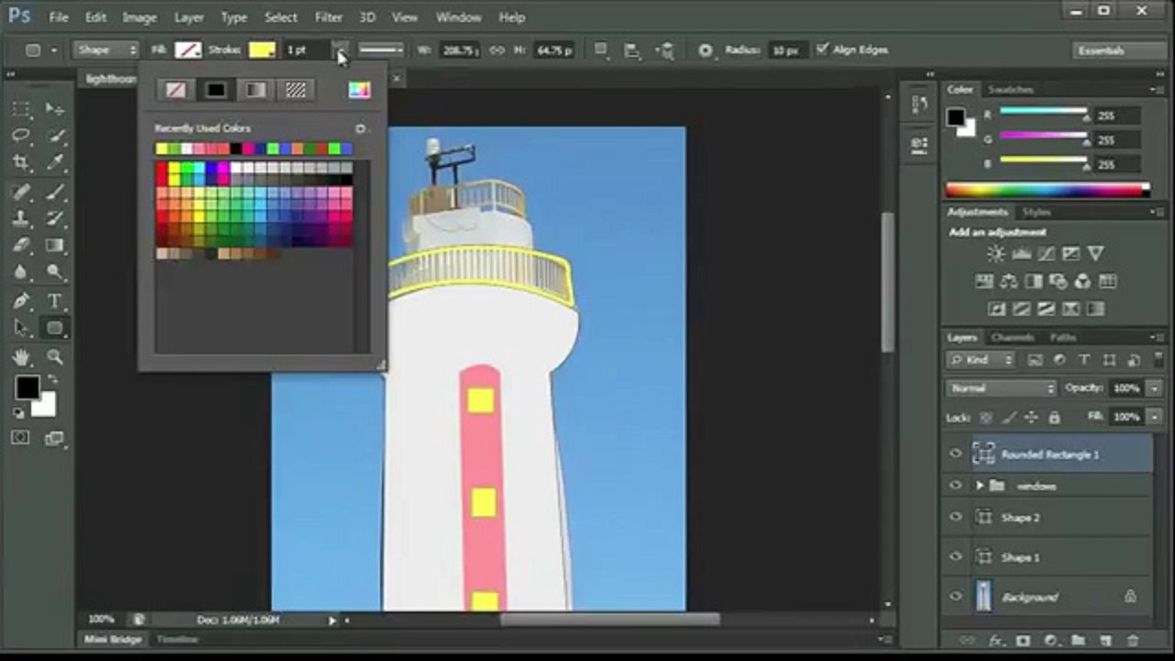Viewport: 1175px width, 661px height.
Task: Select the Blur tool
Action: [21, 272]
